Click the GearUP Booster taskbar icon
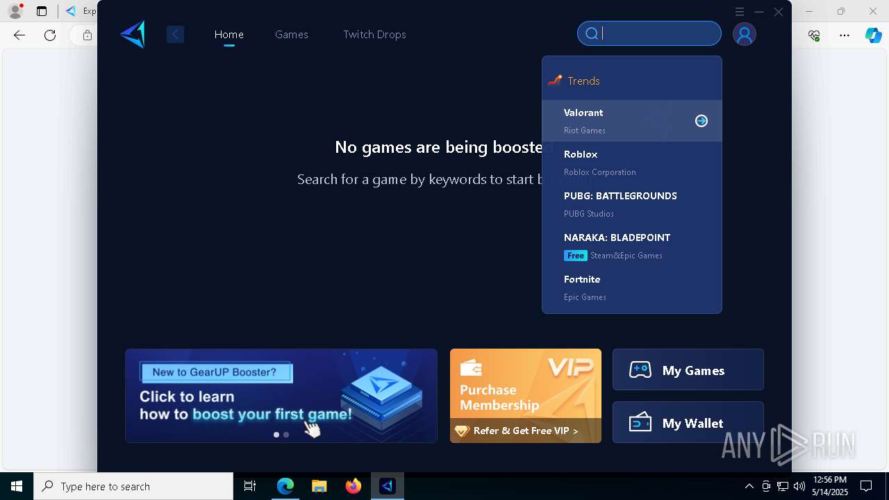The image size is (889, 500). [388, 486]
